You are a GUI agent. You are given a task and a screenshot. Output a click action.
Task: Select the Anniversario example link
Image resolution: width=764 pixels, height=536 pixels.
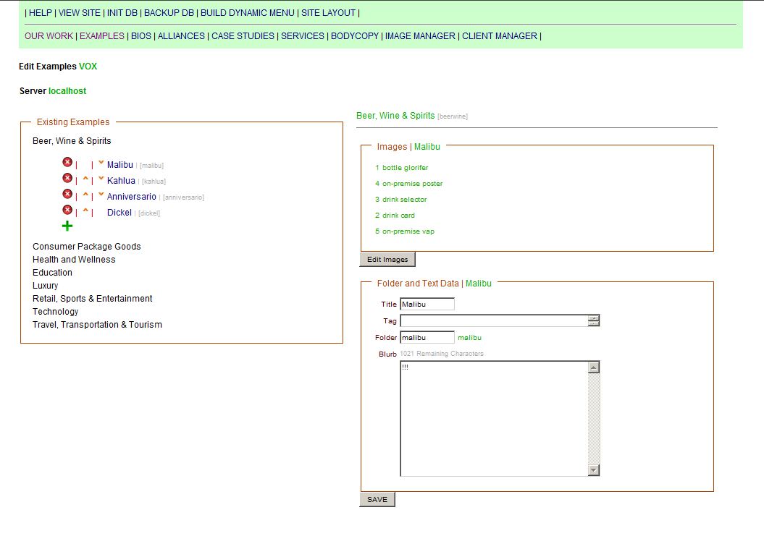pos(132,197)
